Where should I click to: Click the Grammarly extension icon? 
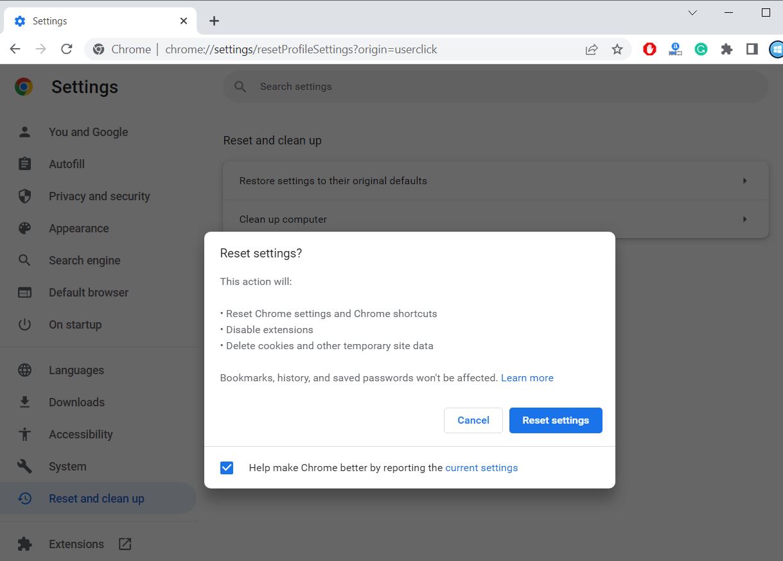[x=701, y=49]
